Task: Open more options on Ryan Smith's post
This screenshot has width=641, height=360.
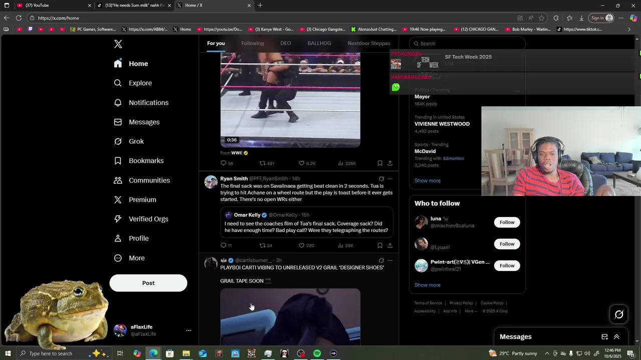Action: [390, 178]
